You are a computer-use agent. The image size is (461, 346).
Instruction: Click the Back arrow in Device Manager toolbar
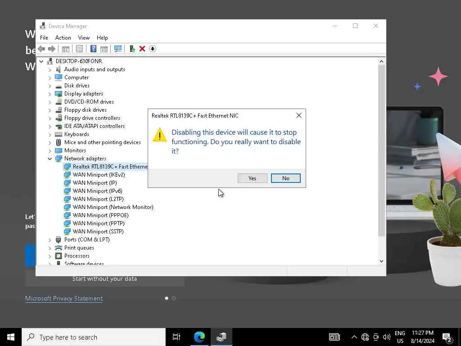pos(41,49)
